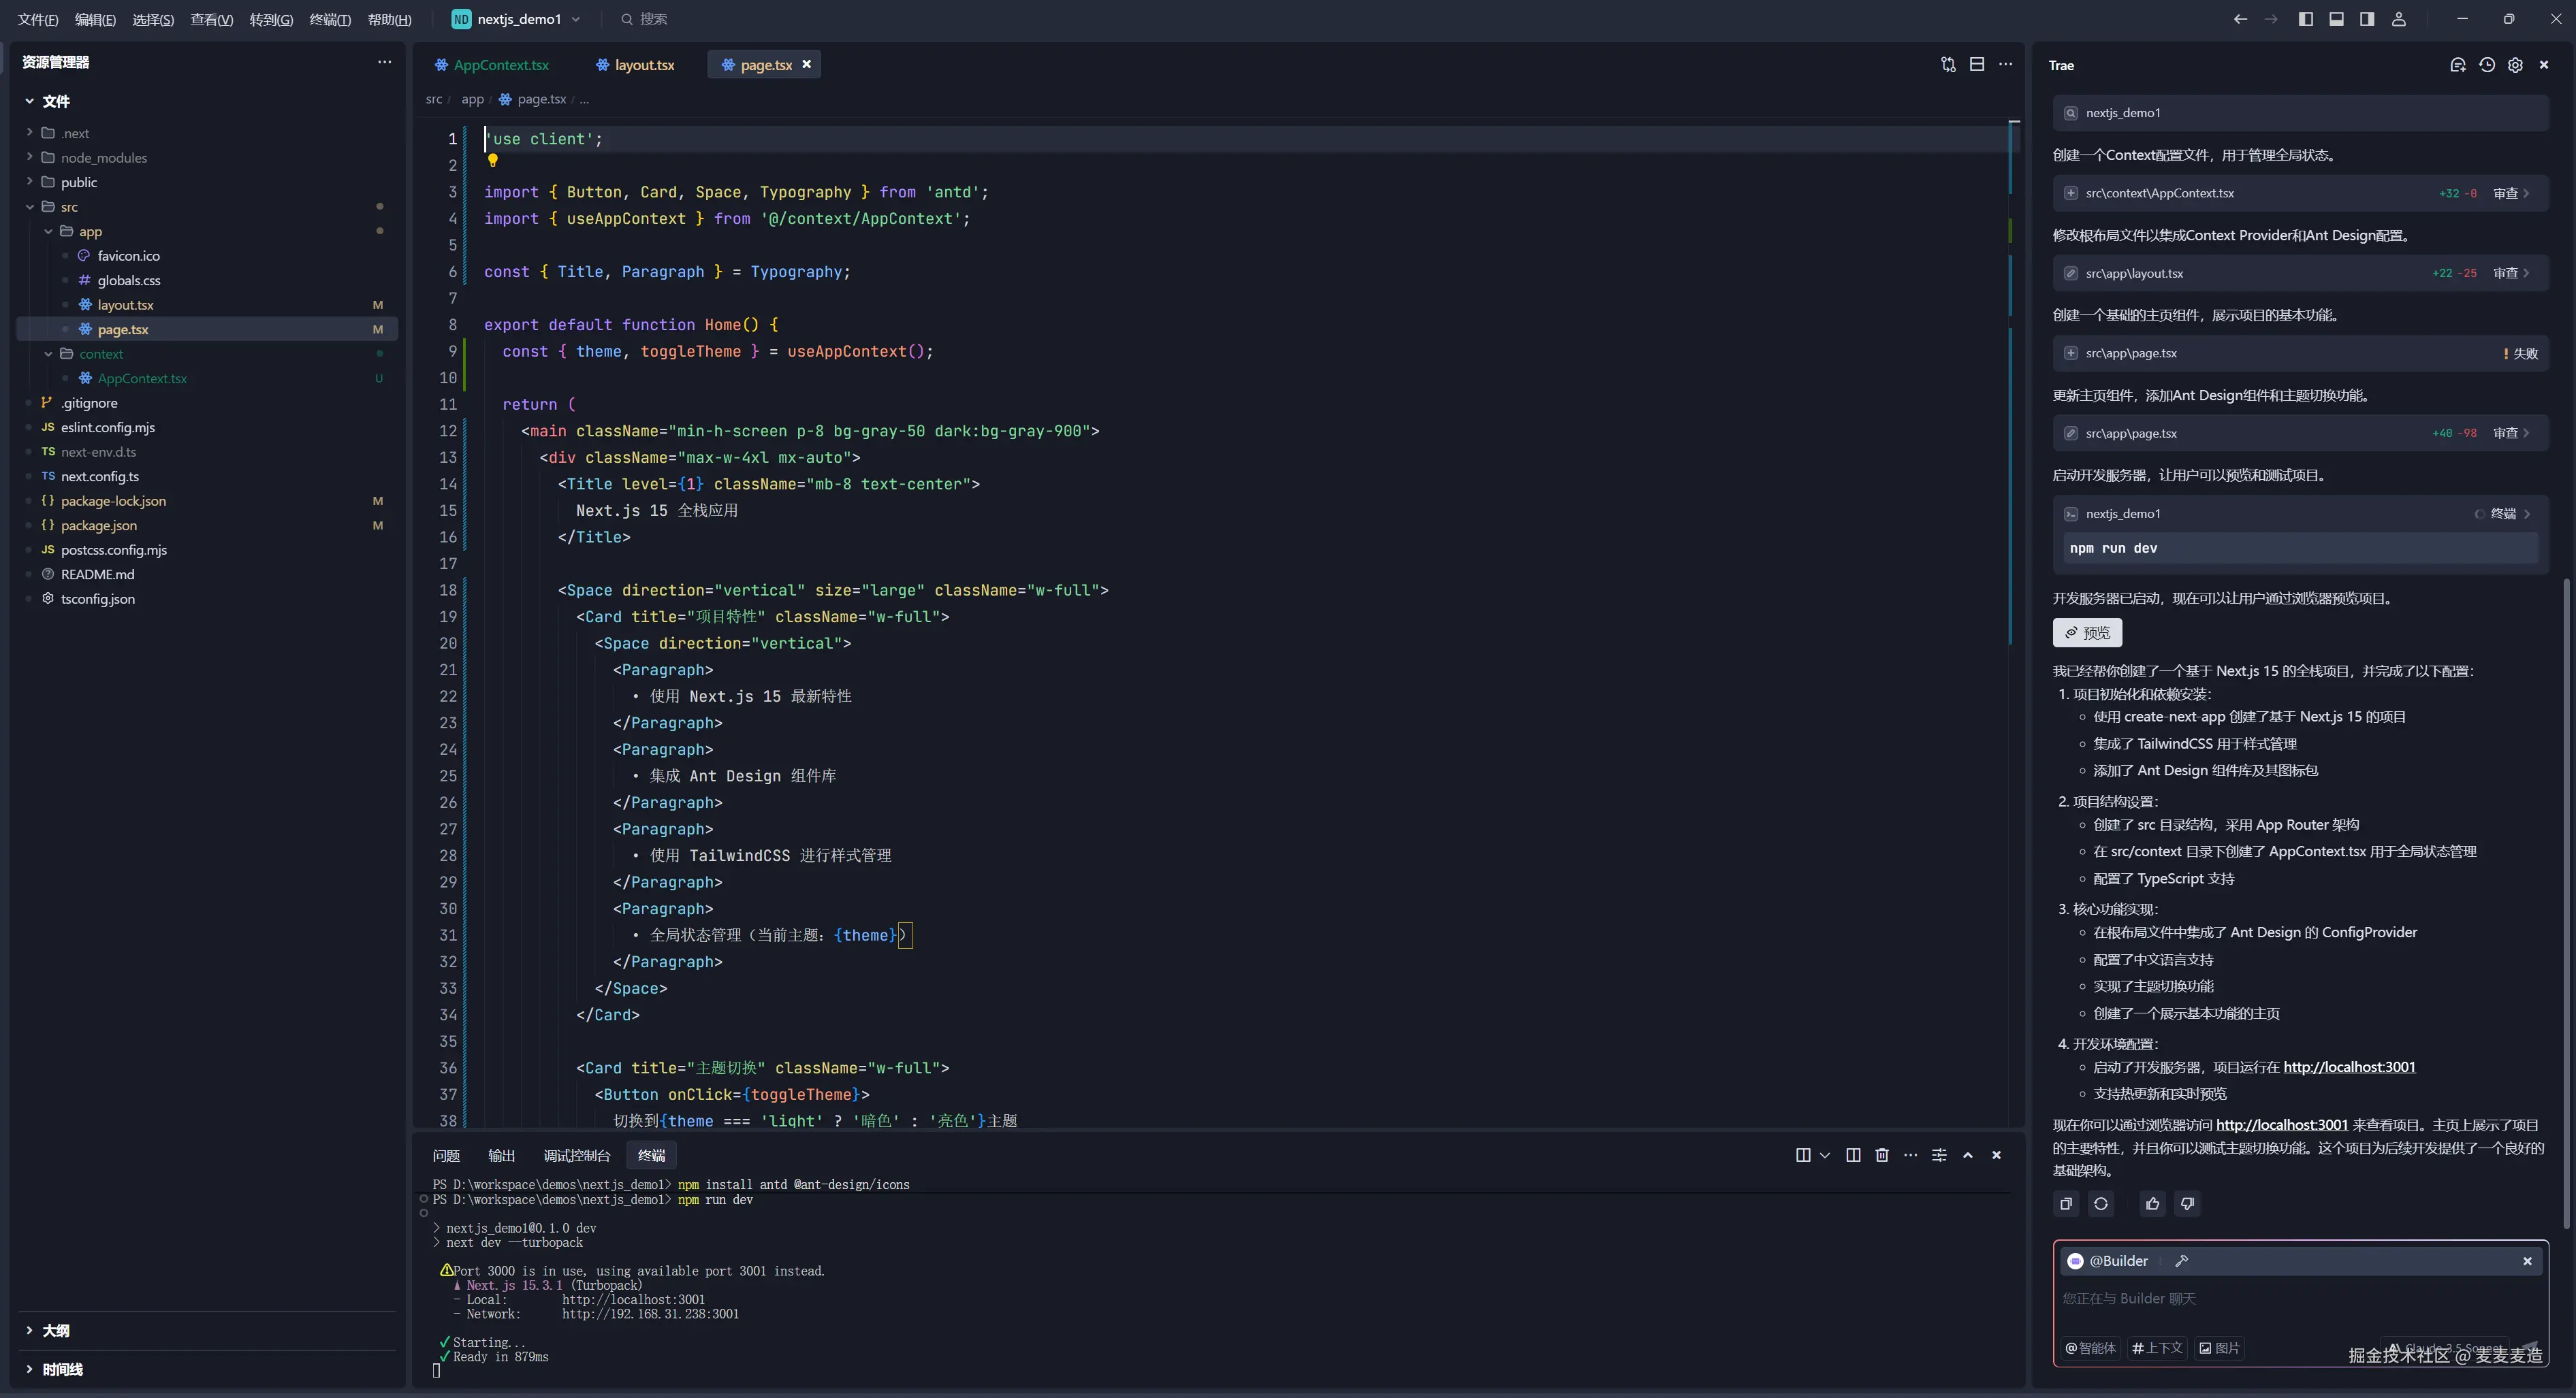The image size is (2576, 1398).
Task: Expand the node_modules folder
Action: (x=103, y=158)
